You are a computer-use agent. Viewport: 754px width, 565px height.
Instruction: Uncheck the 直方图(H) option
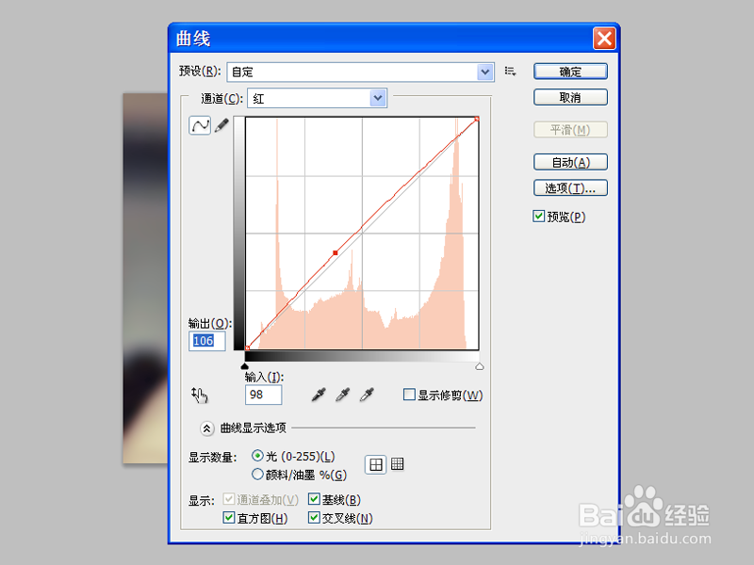pyautogui.click(x=229, y=517)
